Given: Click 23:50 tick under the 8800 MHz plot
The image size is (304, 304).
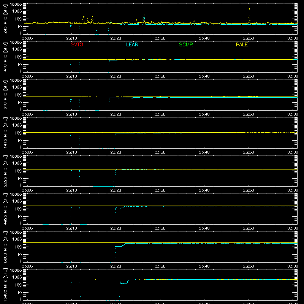Looking at the screenshot, I should tap(249, 266).
